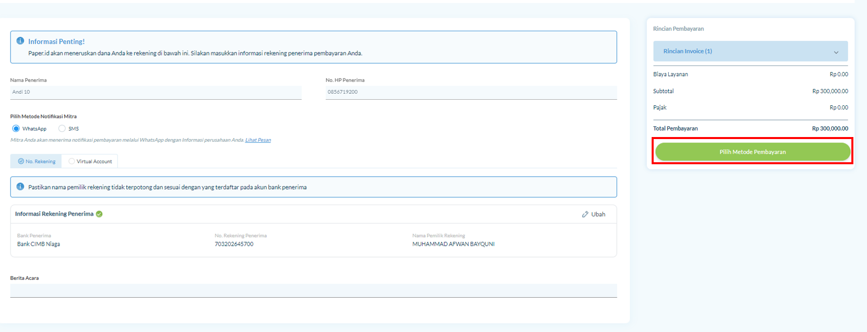This screenshot has width=867, height=332.
Task: Click the check icon in the No. Rekening tab
Action: click(x=21, y=161)
